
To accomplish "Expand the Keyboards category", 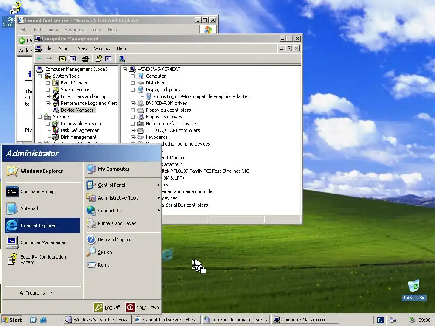I will coord(133,137).
